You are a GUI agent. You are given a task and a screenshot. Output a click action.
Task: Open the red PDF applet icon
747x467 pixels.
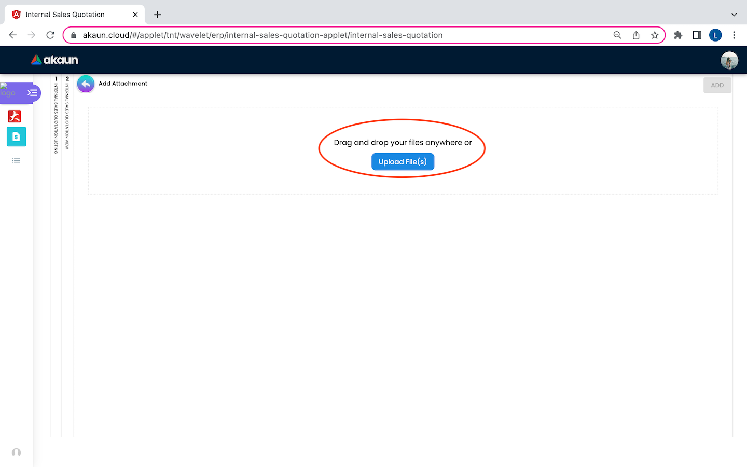[x=15, y=116]
